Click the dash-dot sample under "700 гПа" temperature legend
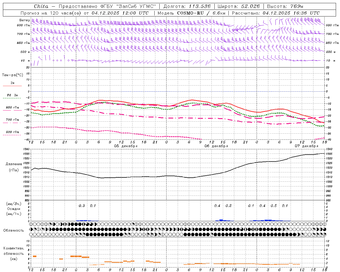This screenshot has height=272, width=340. (12, 123)
